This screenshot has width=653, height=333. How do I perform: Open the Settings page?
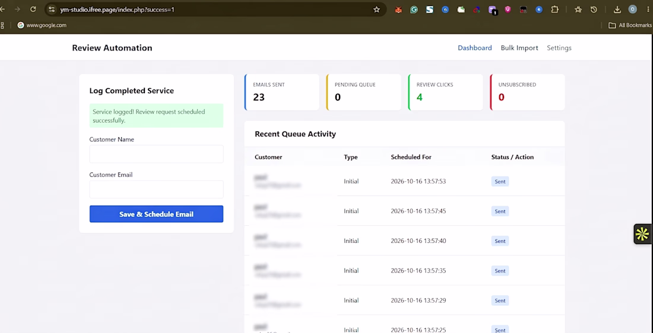pyautogui.click(x=559, y=48)
